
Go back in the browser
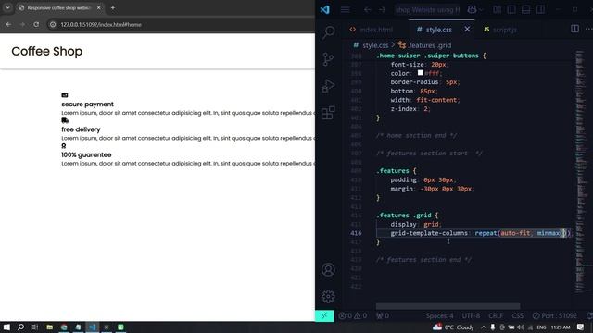pyautogui.click(x=8, y=25)
